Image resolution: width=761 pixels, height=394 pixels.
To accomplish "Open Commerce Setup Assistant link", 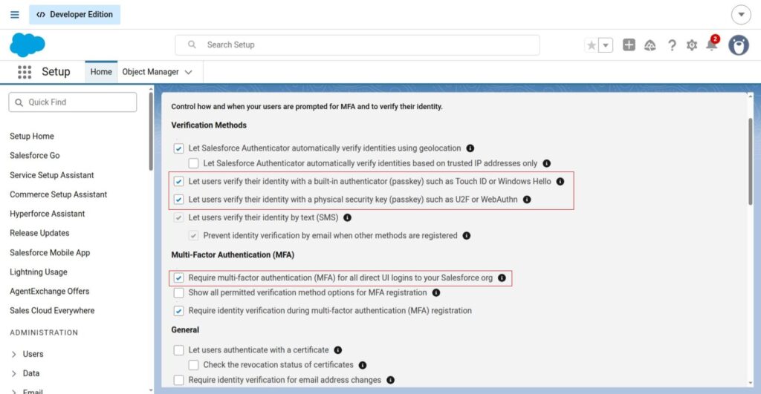I will coord(58,194).
